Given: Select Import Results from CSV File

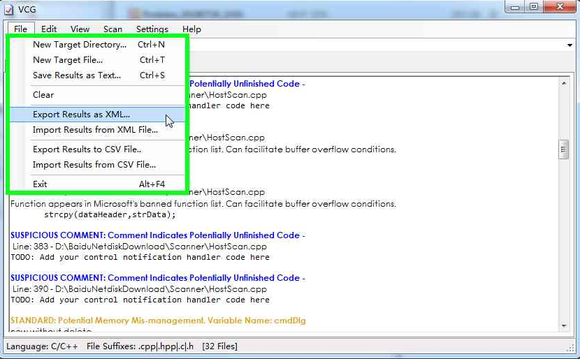Looking at the screenshot, I should click(x=94, y=165).
